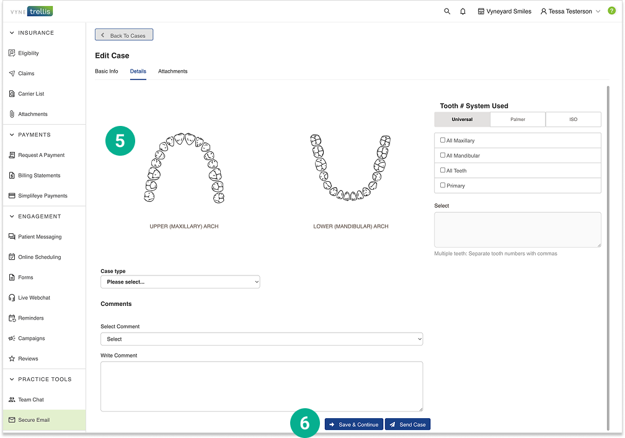Image resolution: width=625 pixels, height=438 pixels.
Task: Enable the All Mandibular checkbox
Action: click(x=443, y=155)
